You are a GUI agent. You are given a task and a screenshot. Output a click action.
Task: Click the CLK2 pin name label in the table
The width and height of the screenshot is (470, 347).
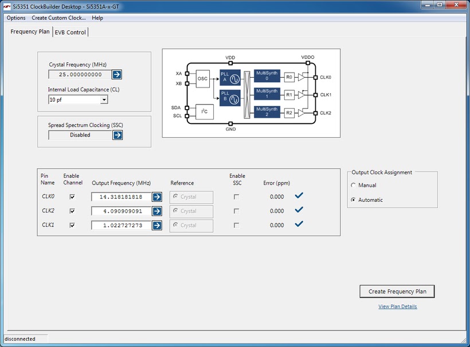point(48,211)
